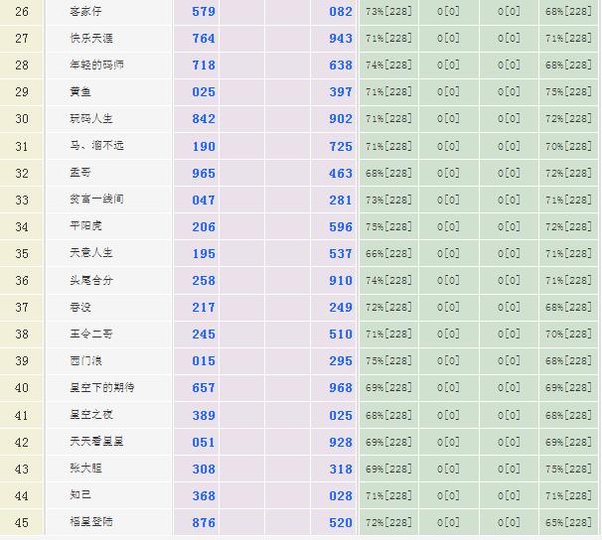Click the blue number 928 in row 42
The width and height of the screenshot is (602, 540).
pos(341,442)
